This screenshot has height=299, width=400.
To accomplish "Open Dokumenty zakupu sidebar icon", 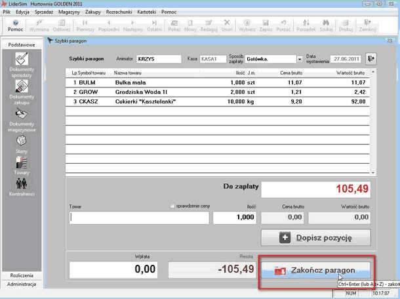I will click(x=22, y=92).
